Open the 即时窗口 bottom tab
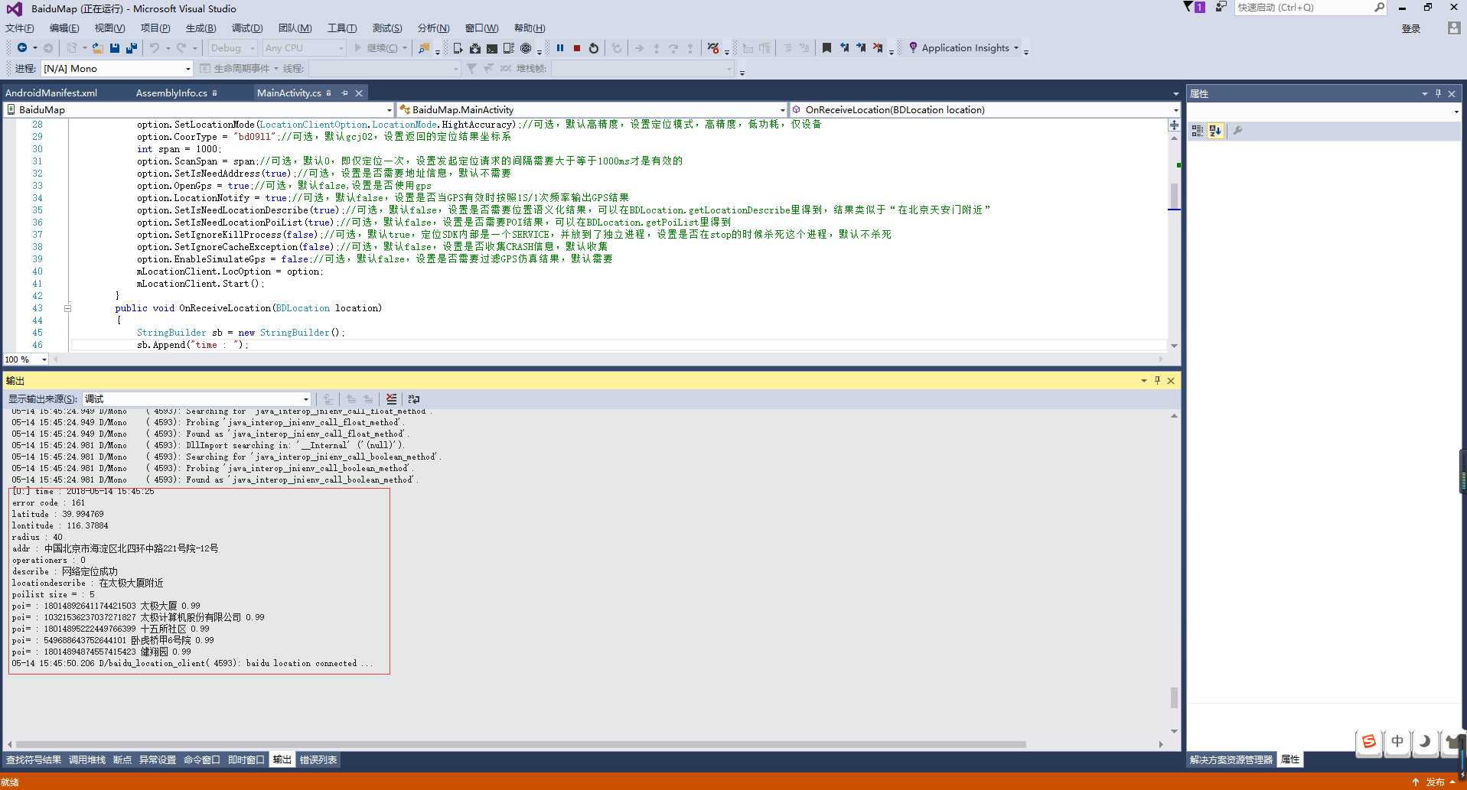 pos(246,759)
